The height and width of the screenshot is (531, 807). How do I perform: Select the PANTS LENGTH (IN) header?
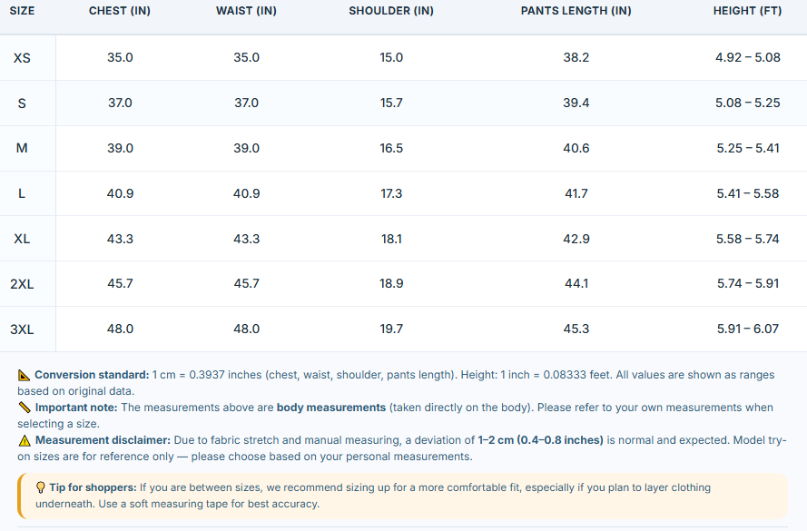pyautogui.click(x=576, y=11)
